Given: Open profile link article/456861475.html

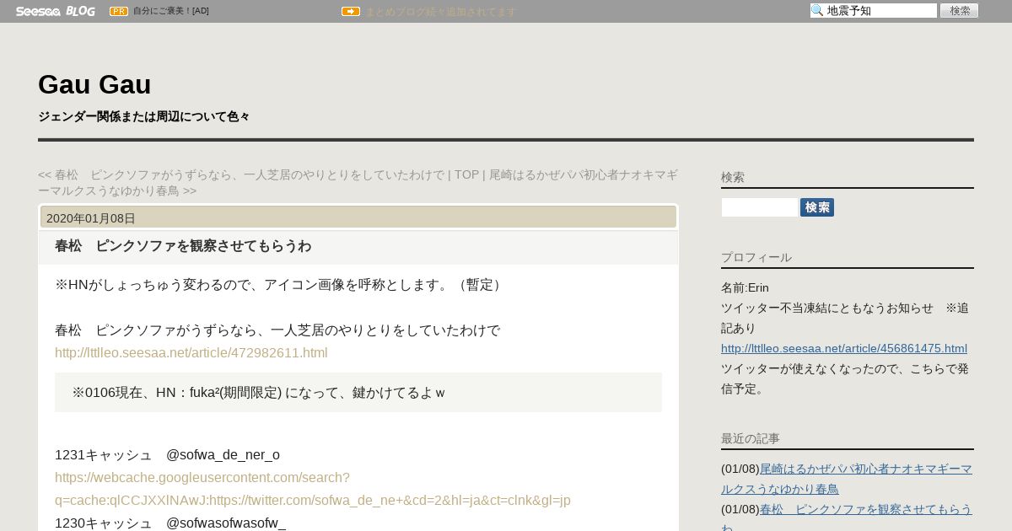Looking at the screenshot, I should coord(844,348).
